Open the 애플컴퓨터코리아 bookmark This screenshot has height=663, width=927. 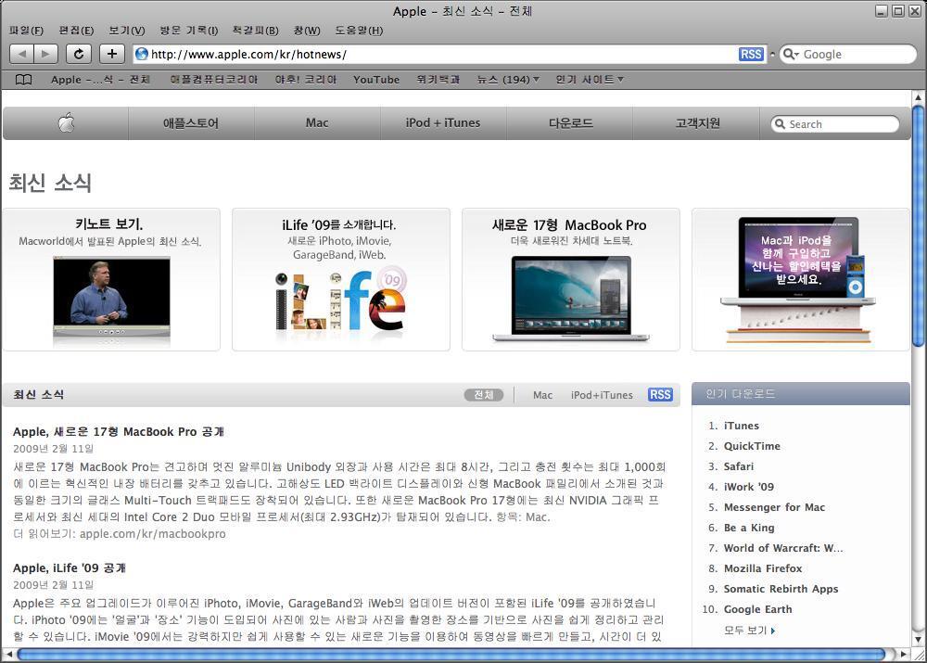[x=214, y=79]
